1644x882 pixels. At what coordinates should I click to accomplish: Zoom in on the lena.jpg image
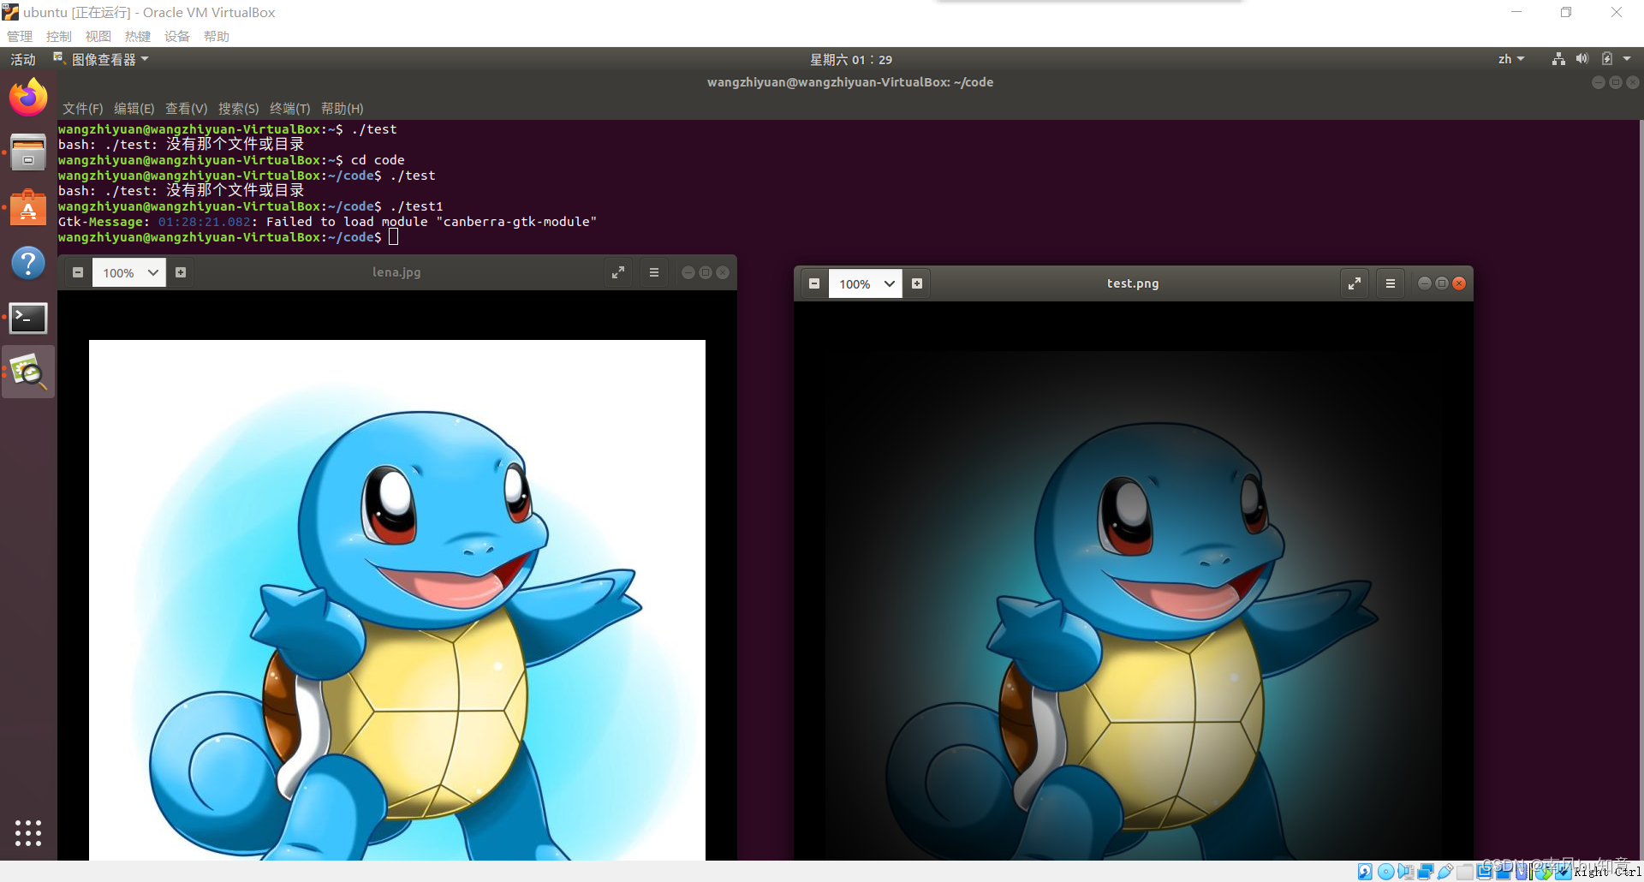tap(181, 272)
